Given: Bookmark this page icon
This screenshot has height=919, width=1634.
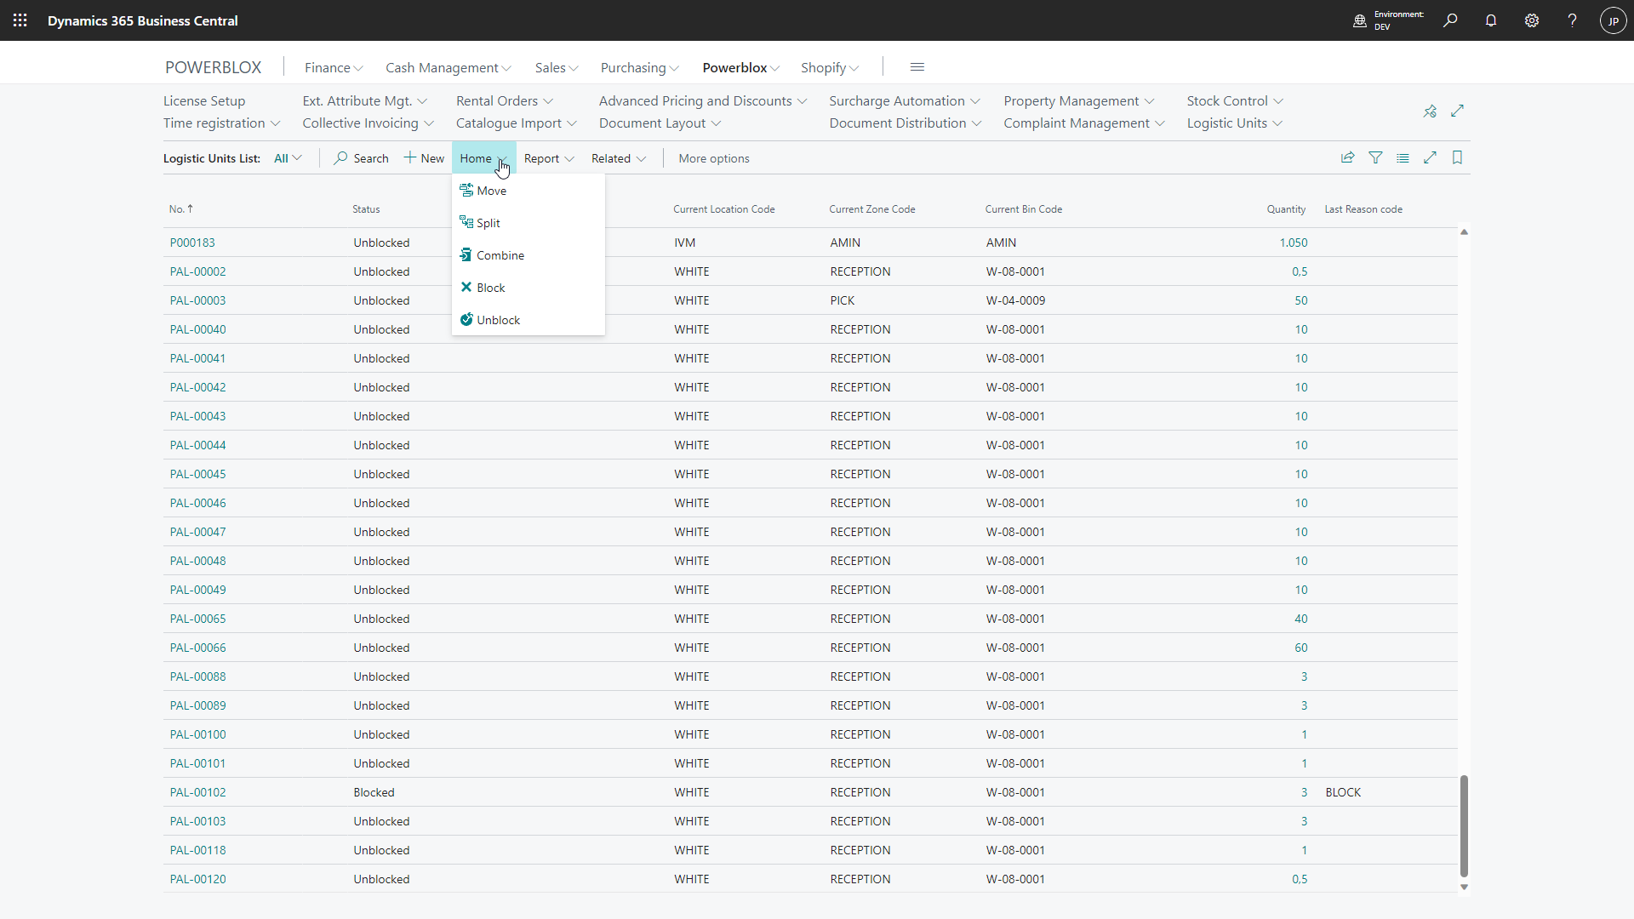Looking at the screenshot, I should pyautogui.click(x=1457, y=157).
